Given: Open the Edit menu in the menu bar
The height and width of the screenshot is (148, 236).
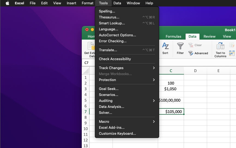Looking at the screenshot, I should pyautogui.click(x=44, y=3).
